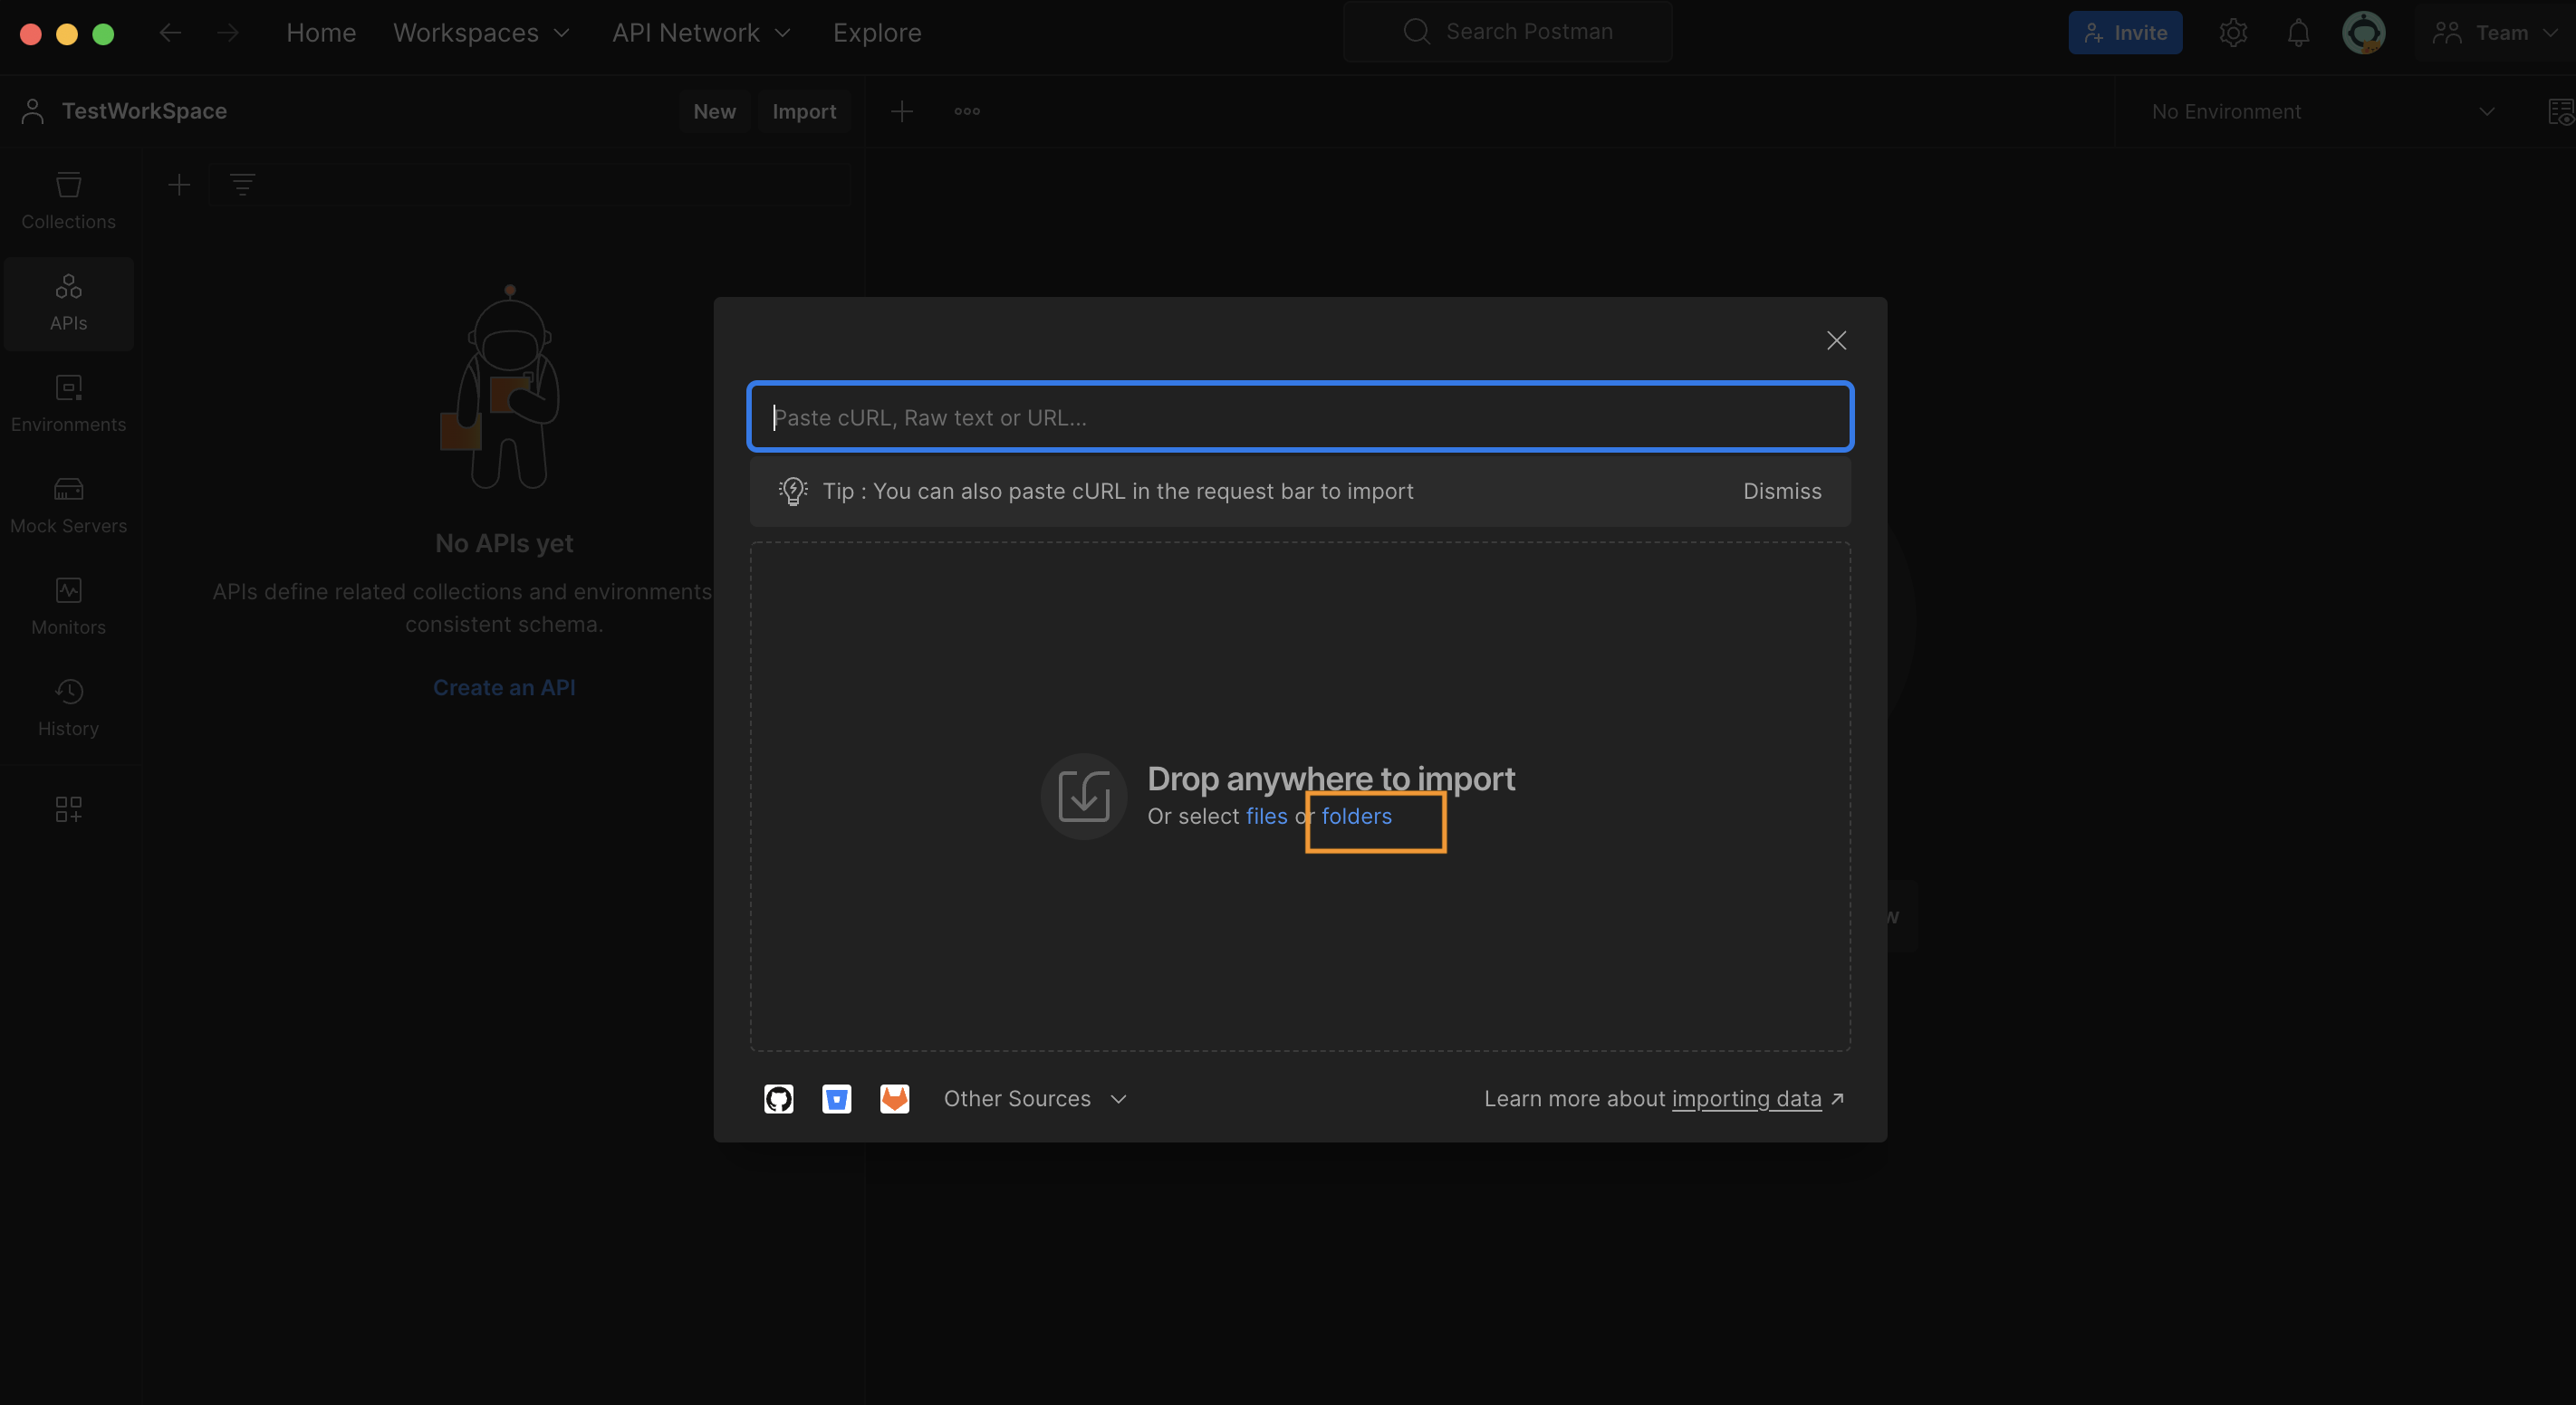Click the Create an API link
Screen dimensions: 2576x1405
tap(504, 687)
